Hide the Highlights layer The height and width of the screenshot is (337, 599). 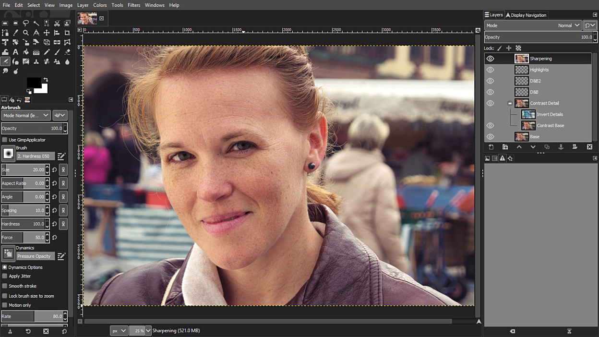point(490,70)
